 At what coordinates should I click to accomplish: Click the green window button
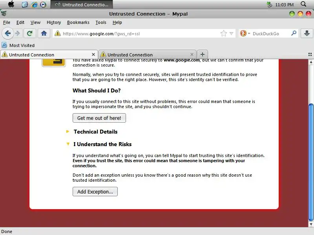pyautogui.click(x=292, y=14)
